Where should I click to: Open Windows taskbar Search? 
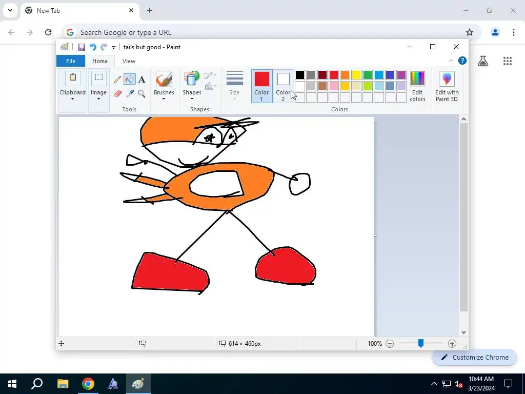[37, 384]
